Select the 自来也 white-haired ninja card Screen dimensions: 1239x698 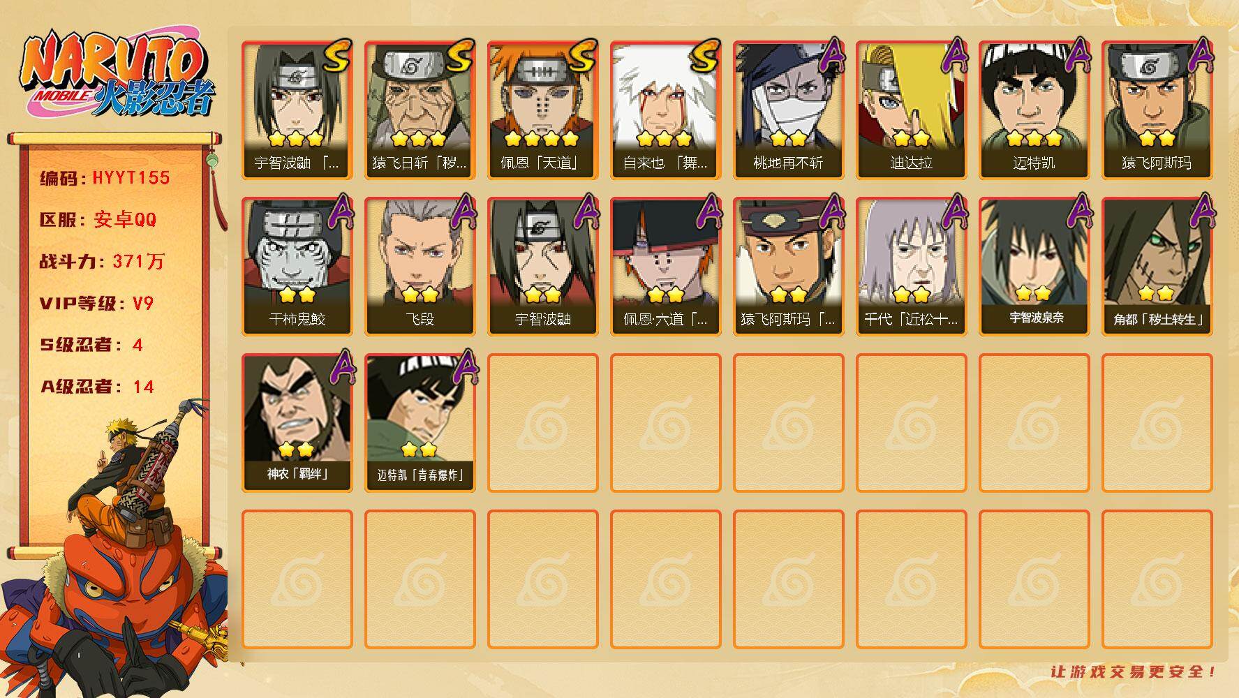point(665,110)
